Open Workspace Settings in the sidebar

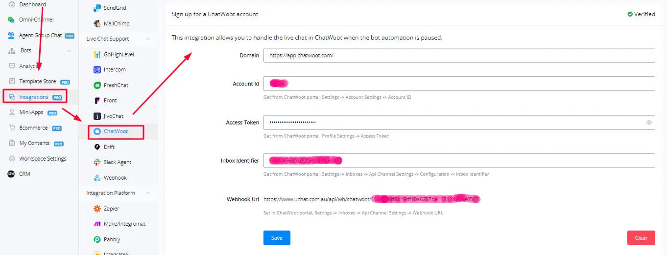pos(43,159)
